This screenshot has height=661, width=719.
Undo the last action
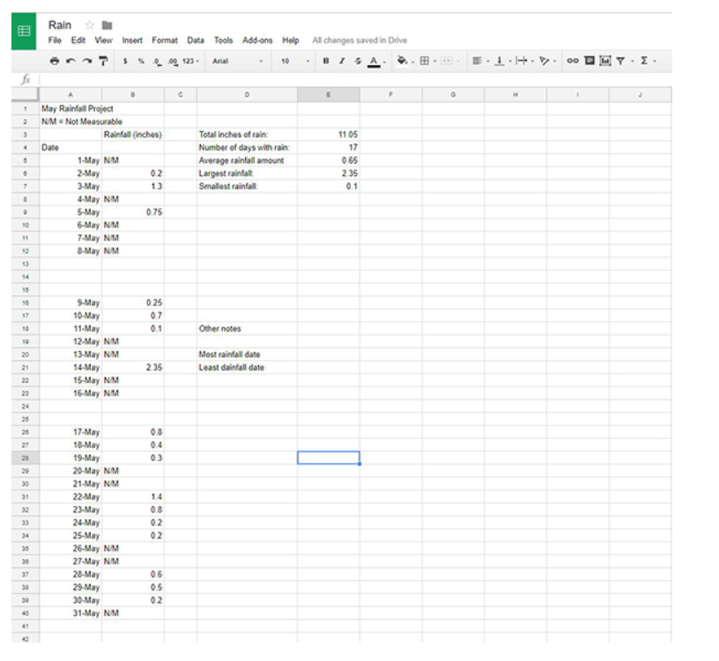(x=70, y=61)
